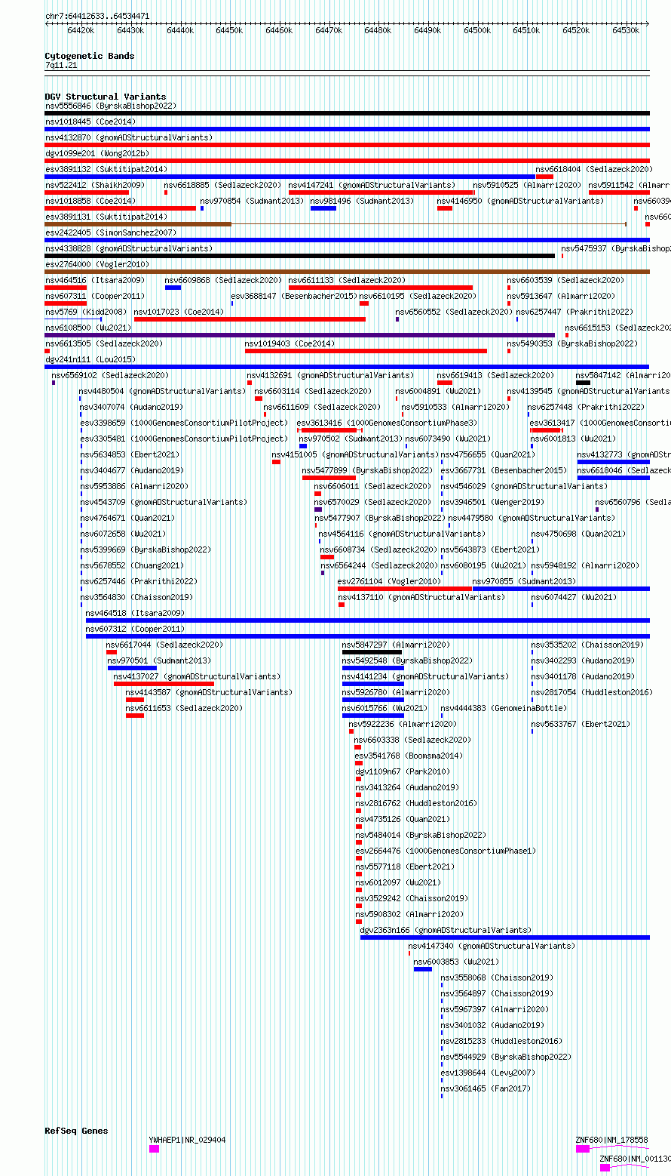The image size is (671, 1176).
Task: Open the esv2422405 (SimonSanchez2007) label
Action: pos(111,232)
